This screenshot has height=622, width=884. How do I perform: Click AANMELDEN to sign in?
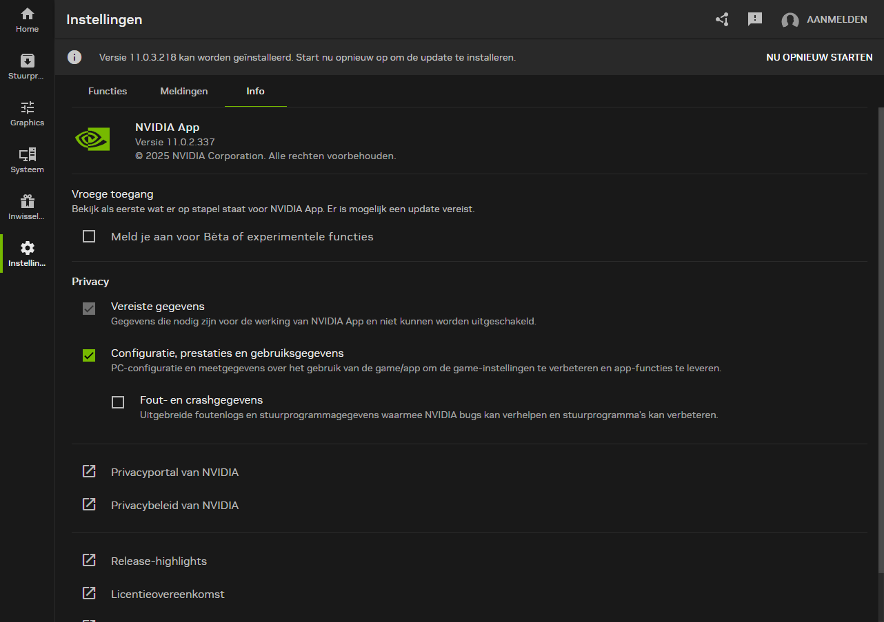coord(836,19)
